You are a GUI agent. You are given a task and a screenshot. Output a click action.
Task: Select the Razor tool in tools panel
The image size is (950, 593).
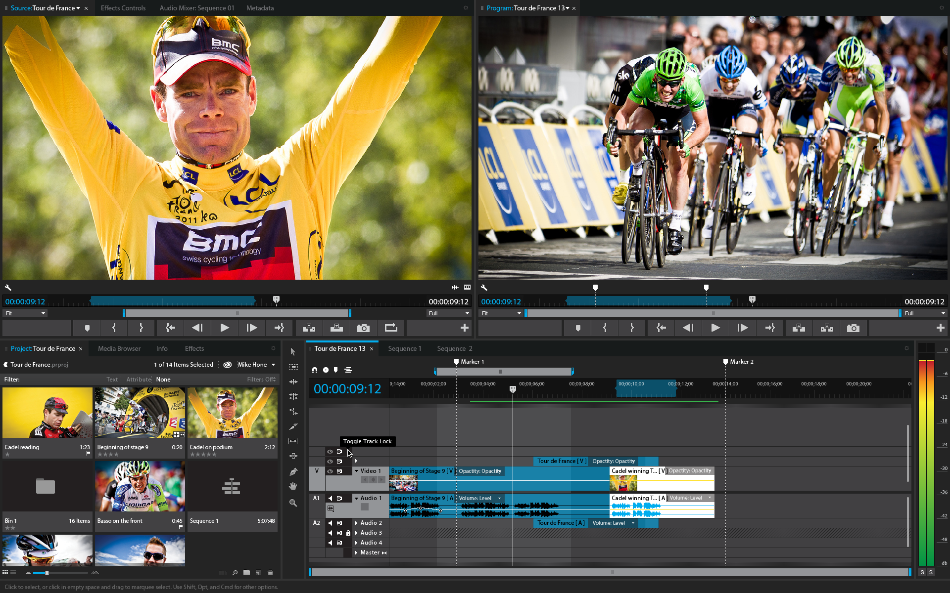(x=293, y=426)
